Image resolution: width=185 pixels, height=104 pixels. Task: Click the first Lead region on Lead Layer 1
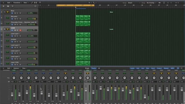(x=78, y=35)
